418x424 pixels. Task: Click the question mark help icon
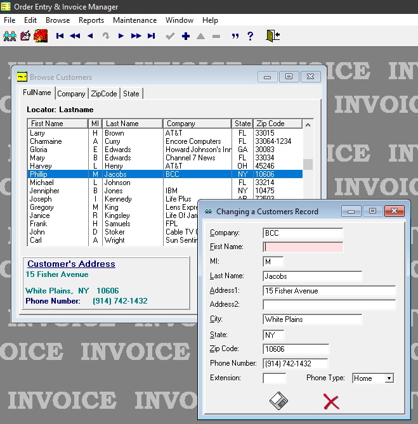pos(251,36)
